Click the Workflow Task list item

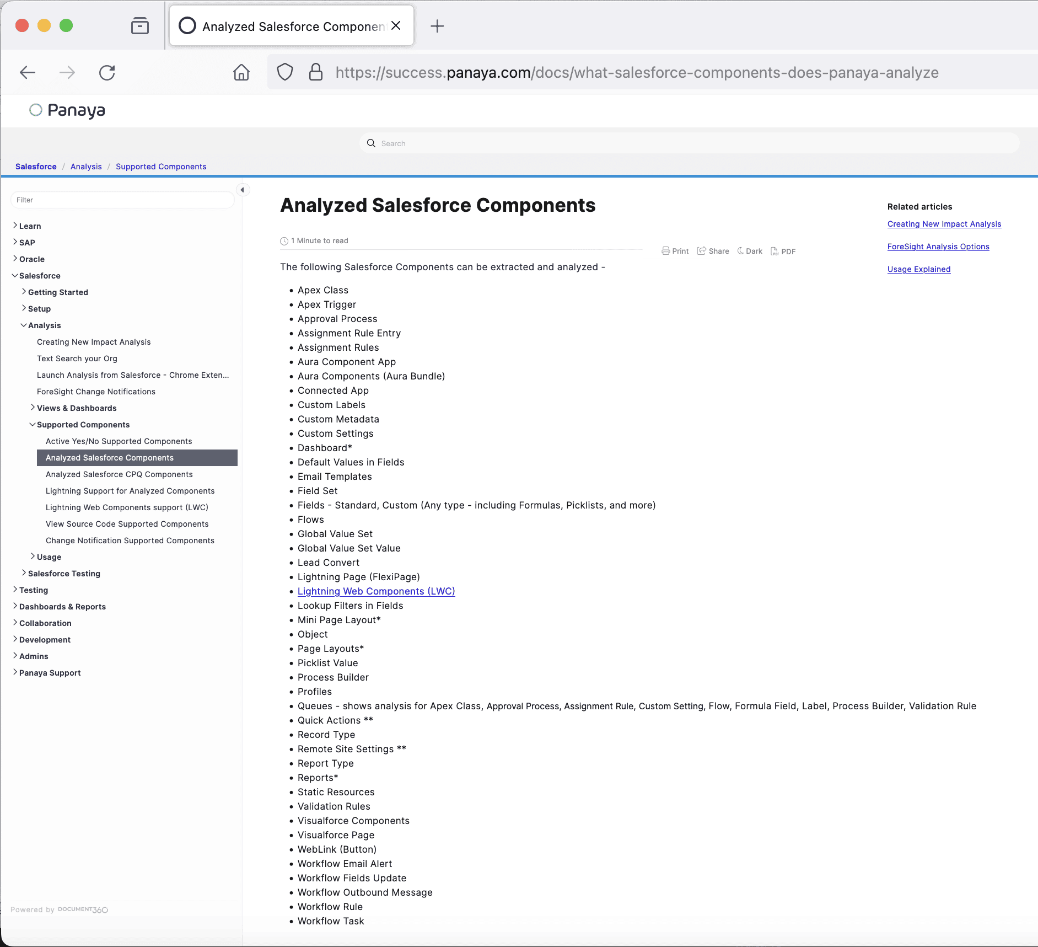pos(331,921)
